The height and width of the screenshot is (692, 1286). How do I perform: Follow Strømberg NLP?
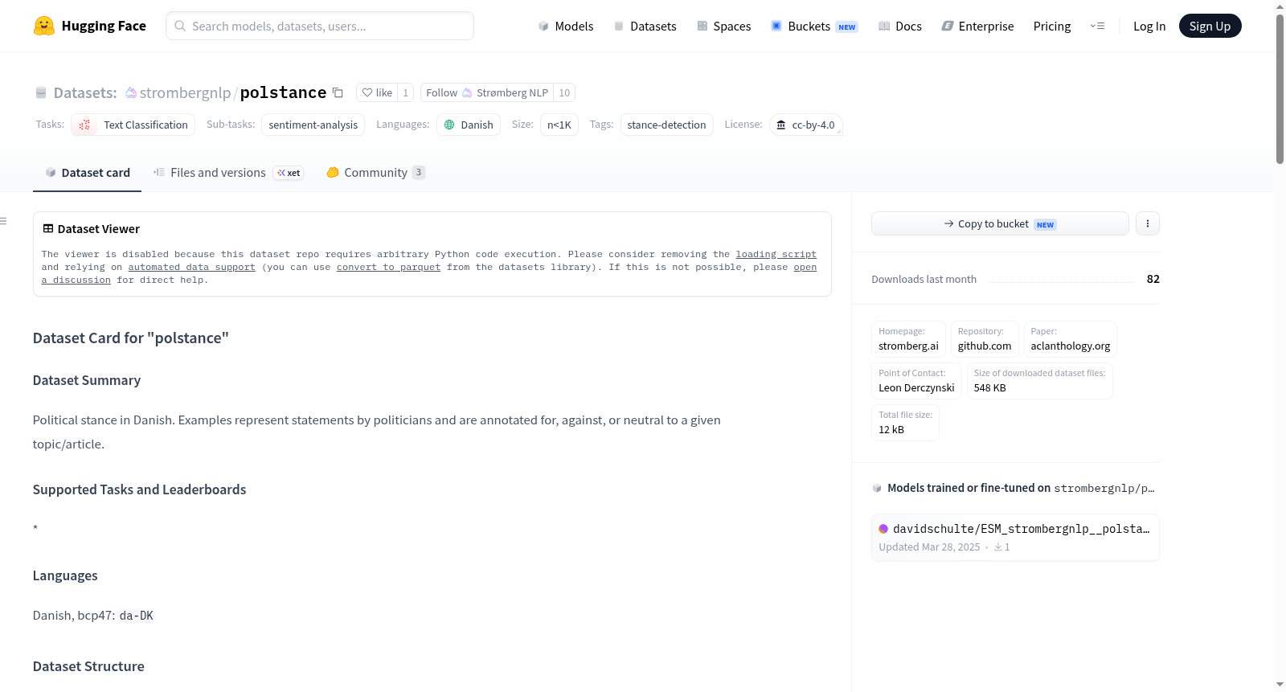(x=487, y=92)
